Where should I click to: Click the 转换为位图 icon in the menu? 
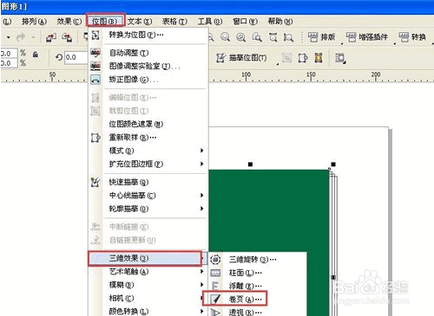pyautogui.click(x=95, y=35)
